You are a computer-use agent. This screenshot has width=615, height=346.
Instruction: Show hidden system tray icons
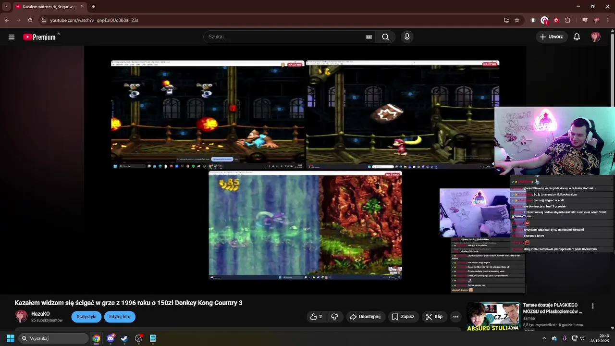pyautogui.click(x=544, y=338)
